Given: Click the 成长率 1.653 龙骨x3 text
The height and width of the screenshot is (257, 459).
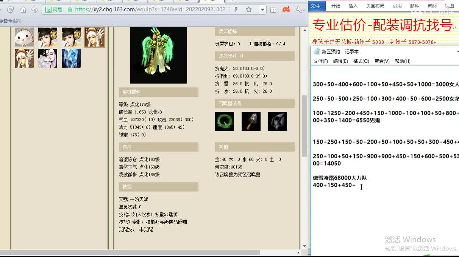Looking at the screenshot, I should coord(141,112).
